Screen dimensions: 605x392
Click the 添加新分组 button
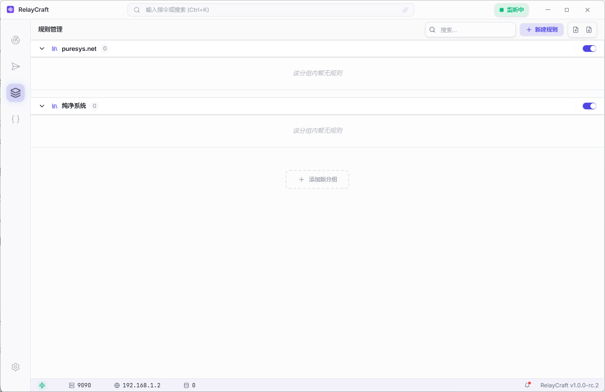317,180
